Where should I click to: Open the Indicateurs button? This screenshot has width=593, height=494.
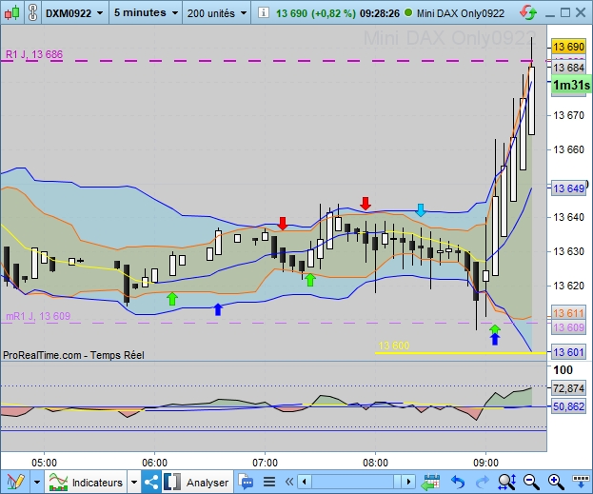(86, 482)
